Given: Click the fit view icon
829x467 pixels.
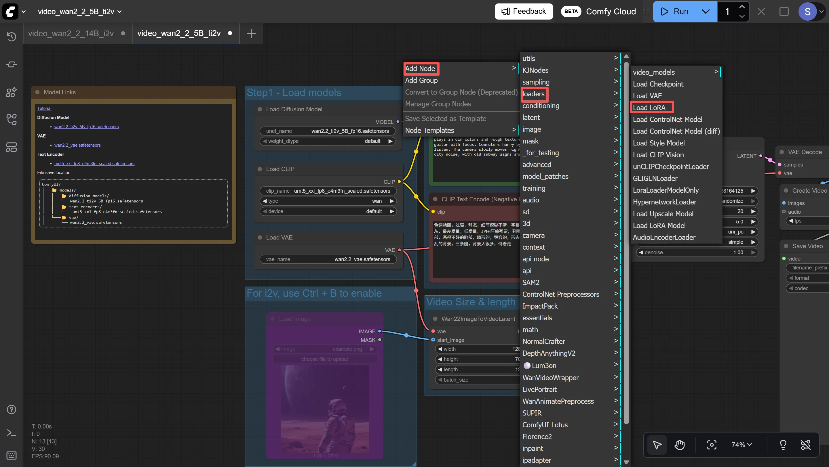Looking at the screenshot, I should tap(712, 445).
